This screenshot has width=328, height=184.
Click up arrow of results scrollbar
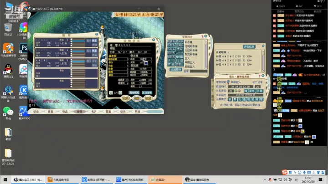[263, 51]
